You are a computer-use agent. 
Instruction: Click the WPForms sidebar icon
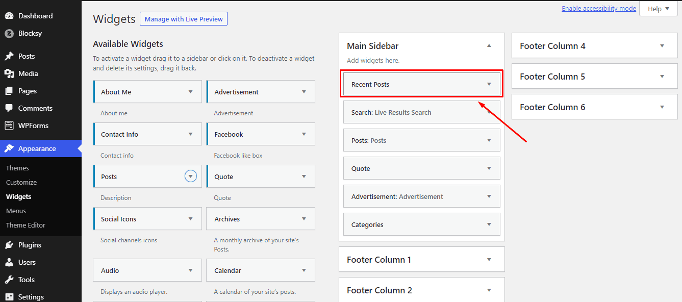tap(9, 125)
